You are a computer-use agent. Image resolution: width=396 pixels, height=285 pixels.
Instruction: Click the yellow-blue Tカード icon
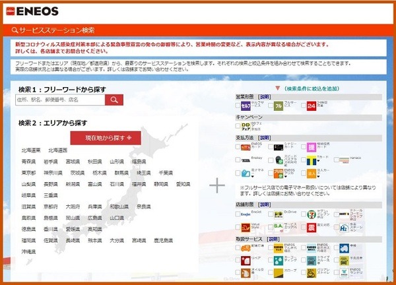click(x=311, y=160)
